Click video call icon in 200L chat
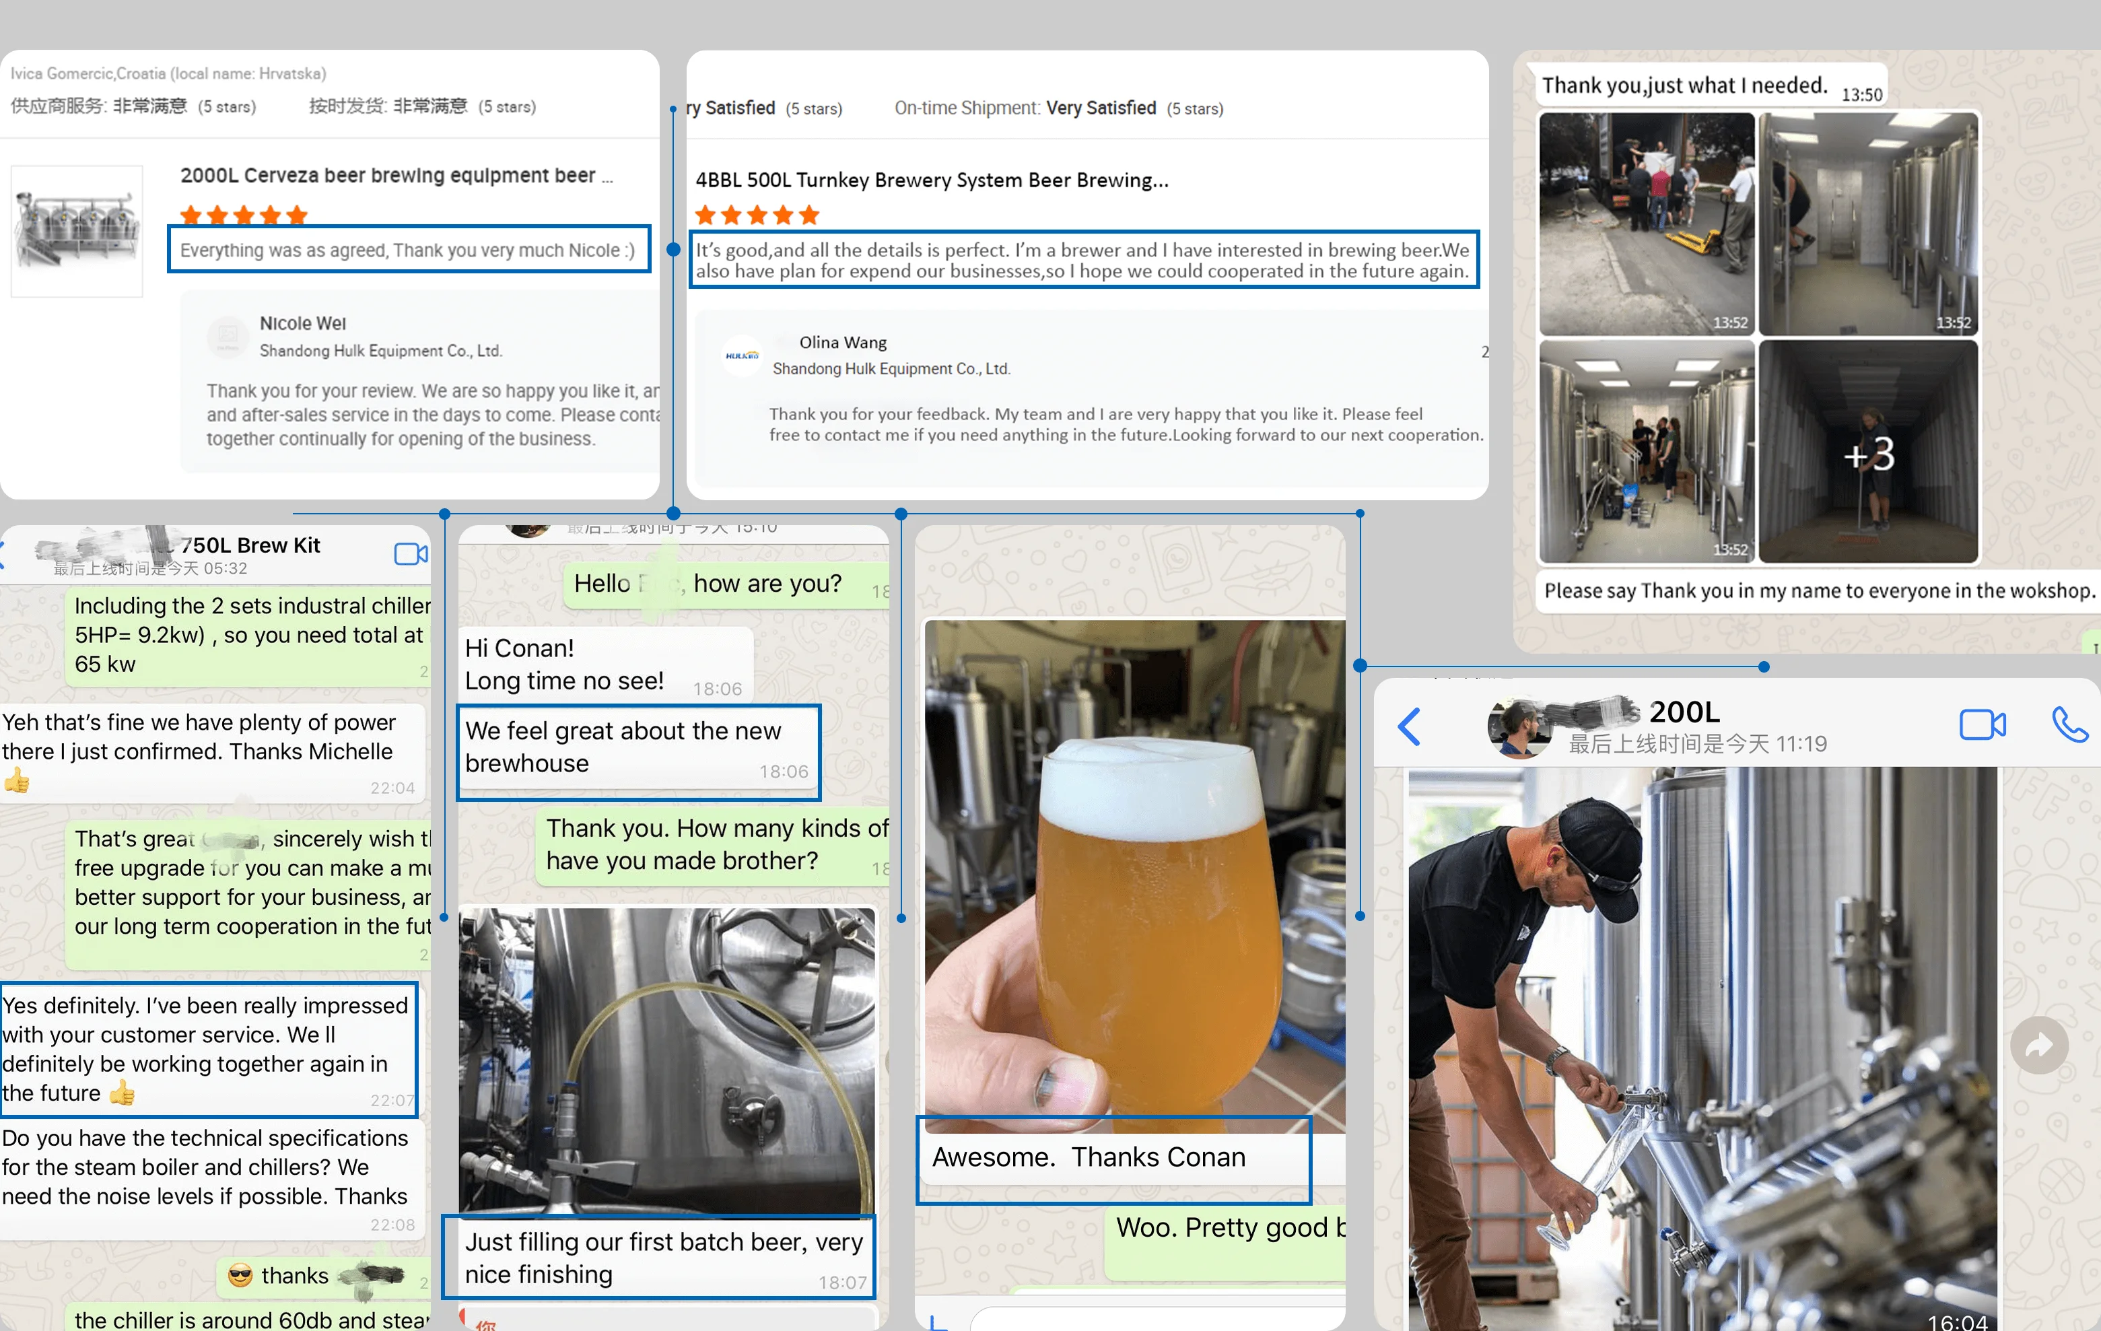2101x1331 pixels. tap(1981, 724)
